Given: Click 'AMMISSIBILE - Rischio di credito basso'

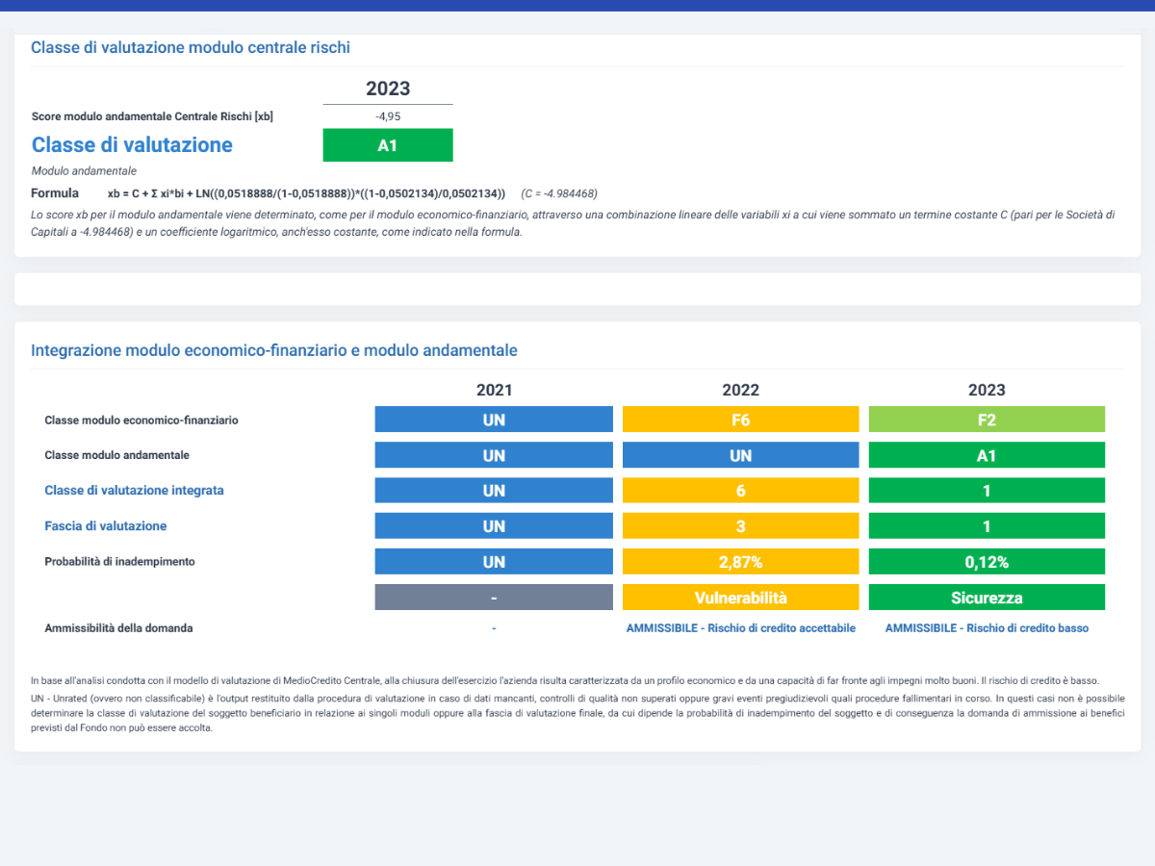Looking at the screenshot, I should coord(987,628).
